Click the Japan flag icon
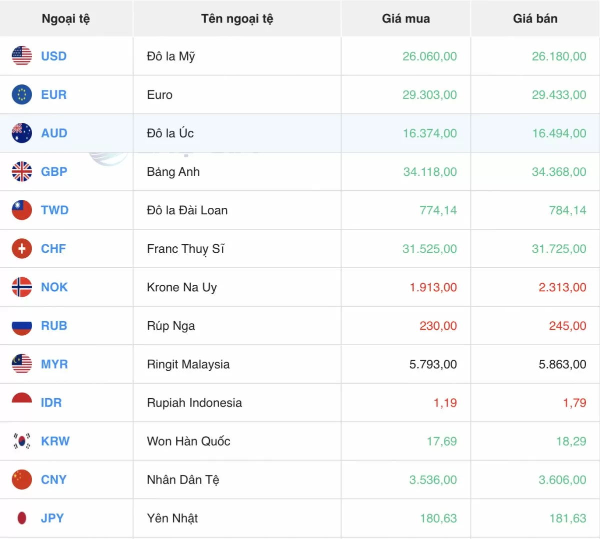The image size is (600, 539). click(x=21, y=518)
